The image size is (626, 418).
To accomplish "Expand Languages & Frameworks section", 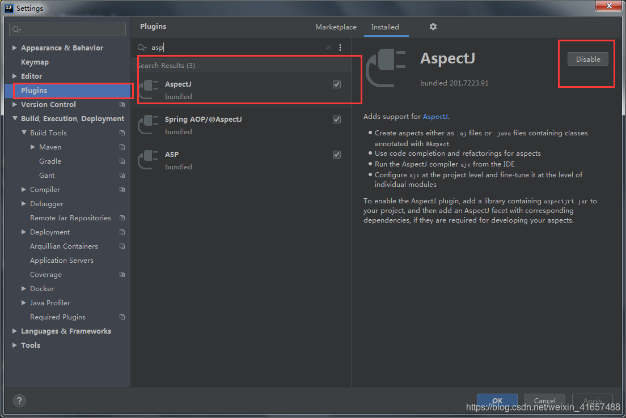I will [14, 331].
